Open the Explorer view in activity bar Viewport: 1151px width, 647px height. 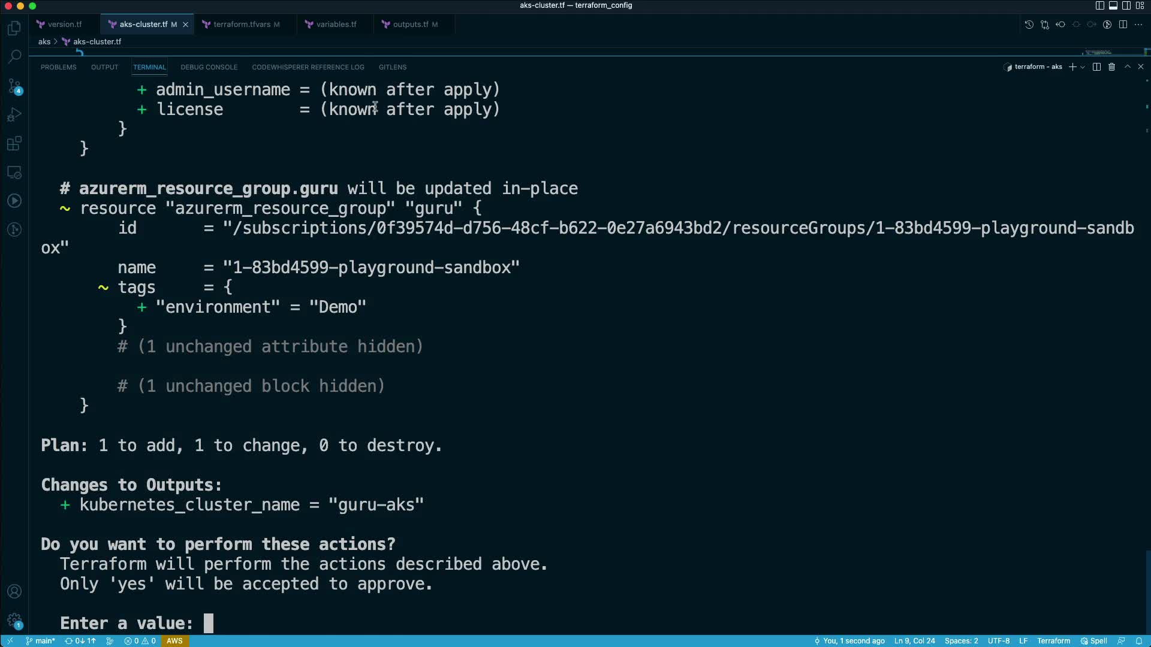[x=14, y=28]
